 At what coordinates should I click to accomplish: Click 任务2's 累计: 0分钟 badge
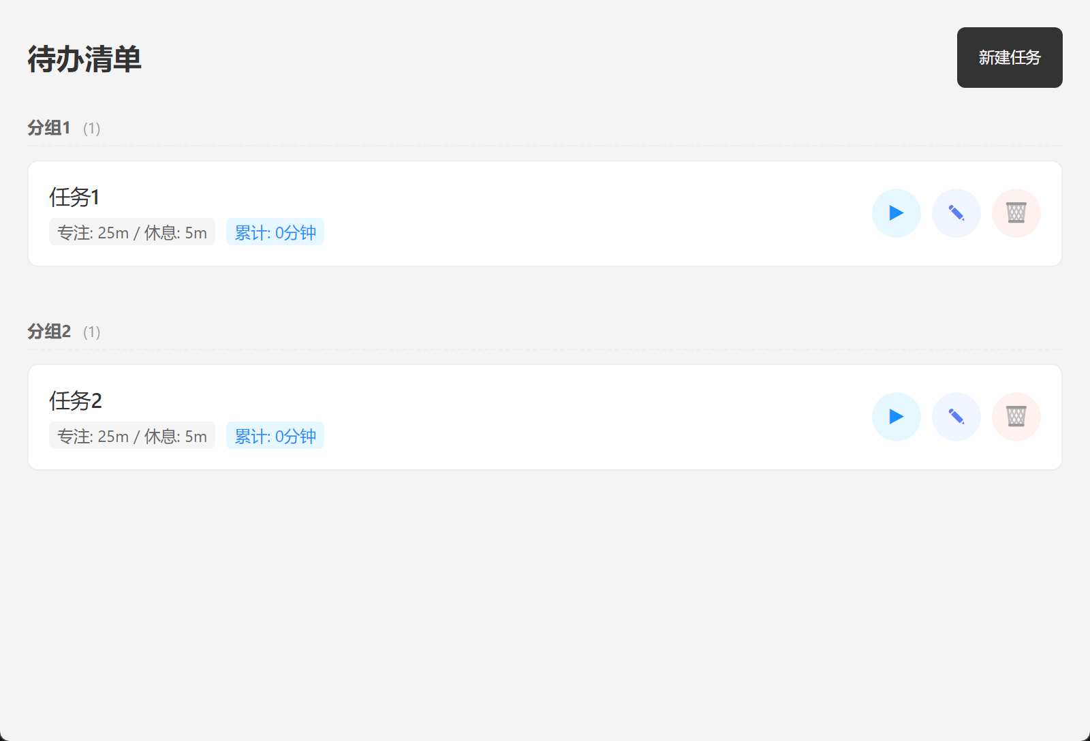pos(275,436)
